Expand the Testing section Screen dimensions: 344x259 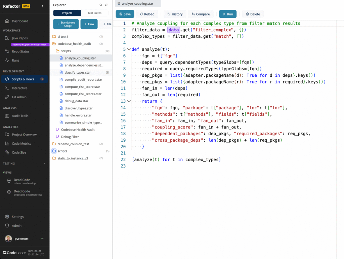tap(44, 164)
